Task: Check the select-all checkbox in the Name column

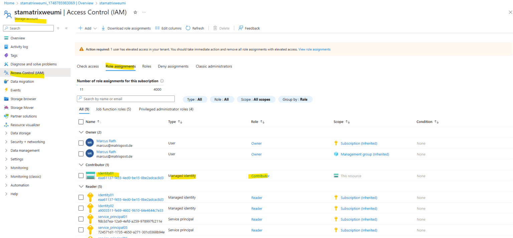Action: coord(81,122)
